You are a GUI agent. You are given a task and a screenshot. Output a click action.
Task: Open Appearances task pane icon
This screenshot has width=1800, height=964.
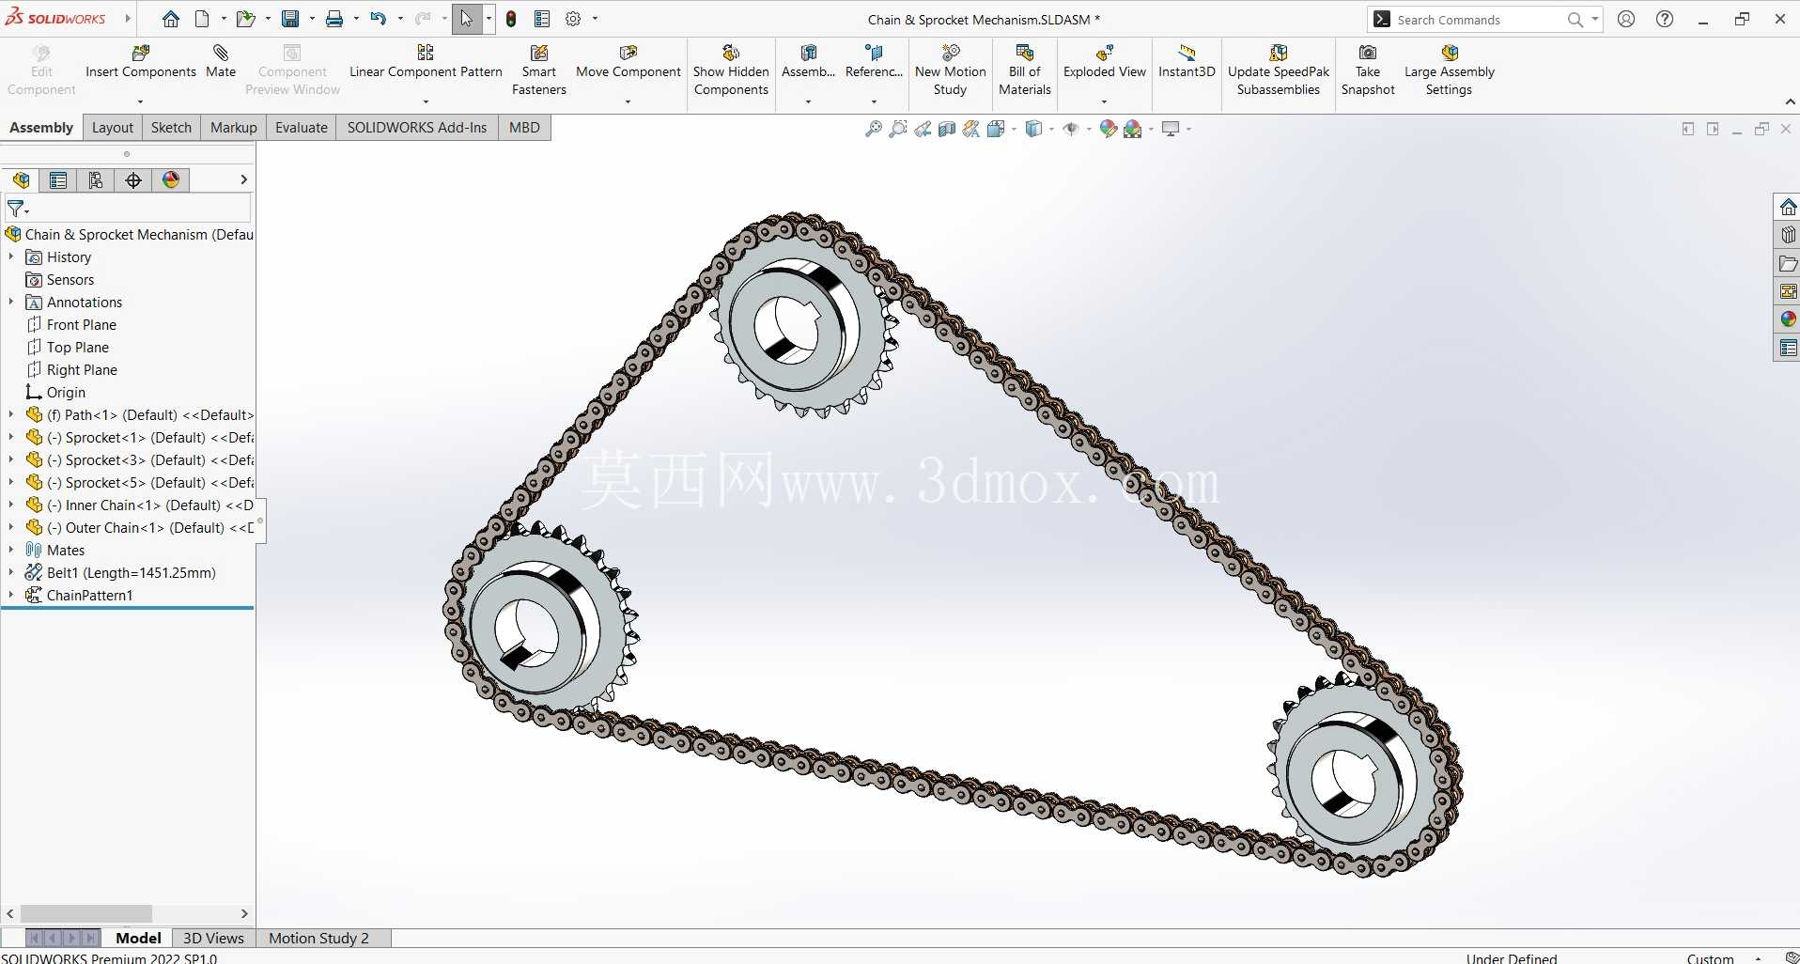1788,319
